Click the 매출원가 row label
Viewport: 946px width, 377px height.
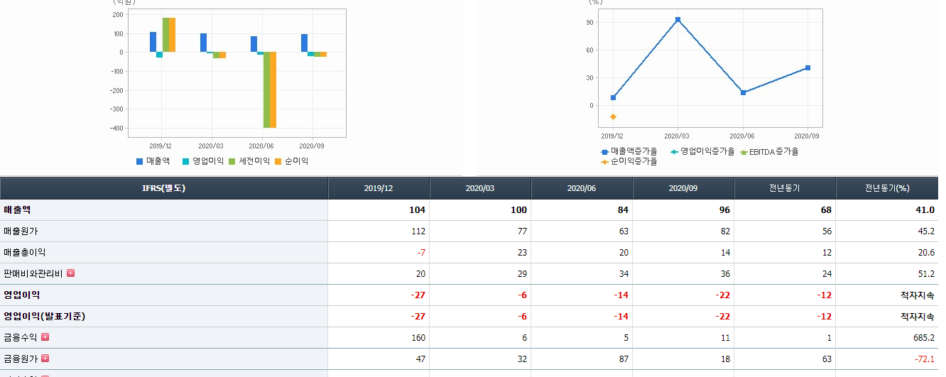pos(21,231)
